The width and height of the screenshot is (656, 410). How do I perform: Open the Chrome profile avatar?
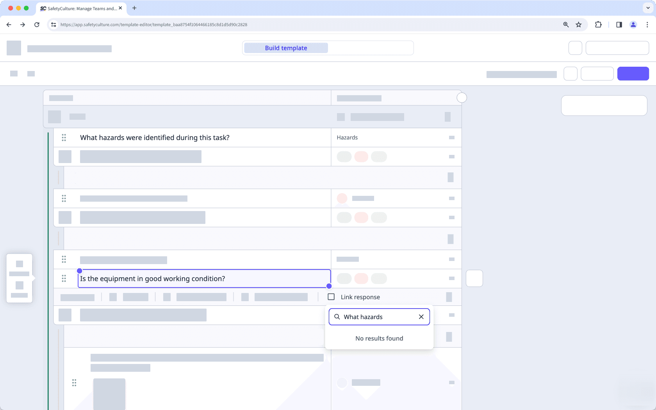[633, 25]
